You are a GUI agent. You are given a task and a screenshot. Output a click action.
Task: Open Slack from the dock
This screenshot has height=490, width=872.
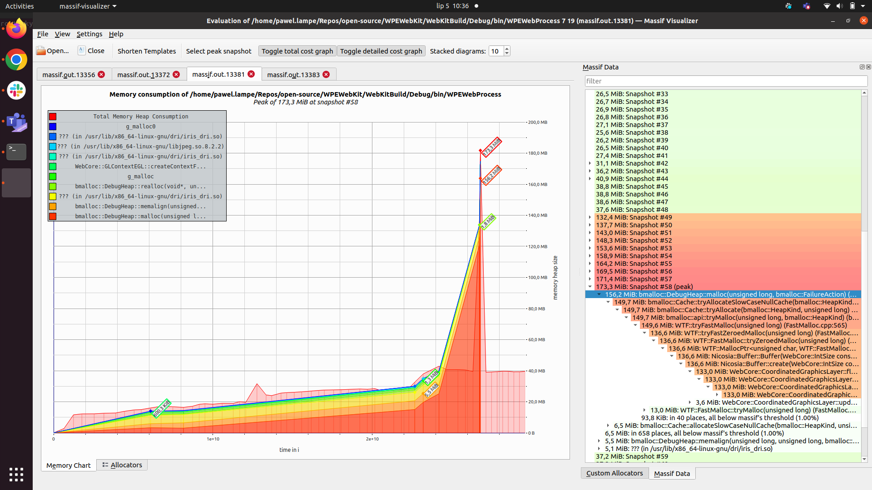click(x=16, y=90)
